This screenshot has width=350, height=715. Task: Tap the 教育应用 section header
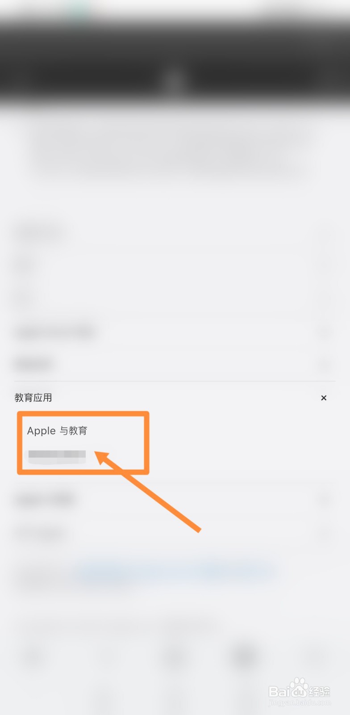[33, 398]
